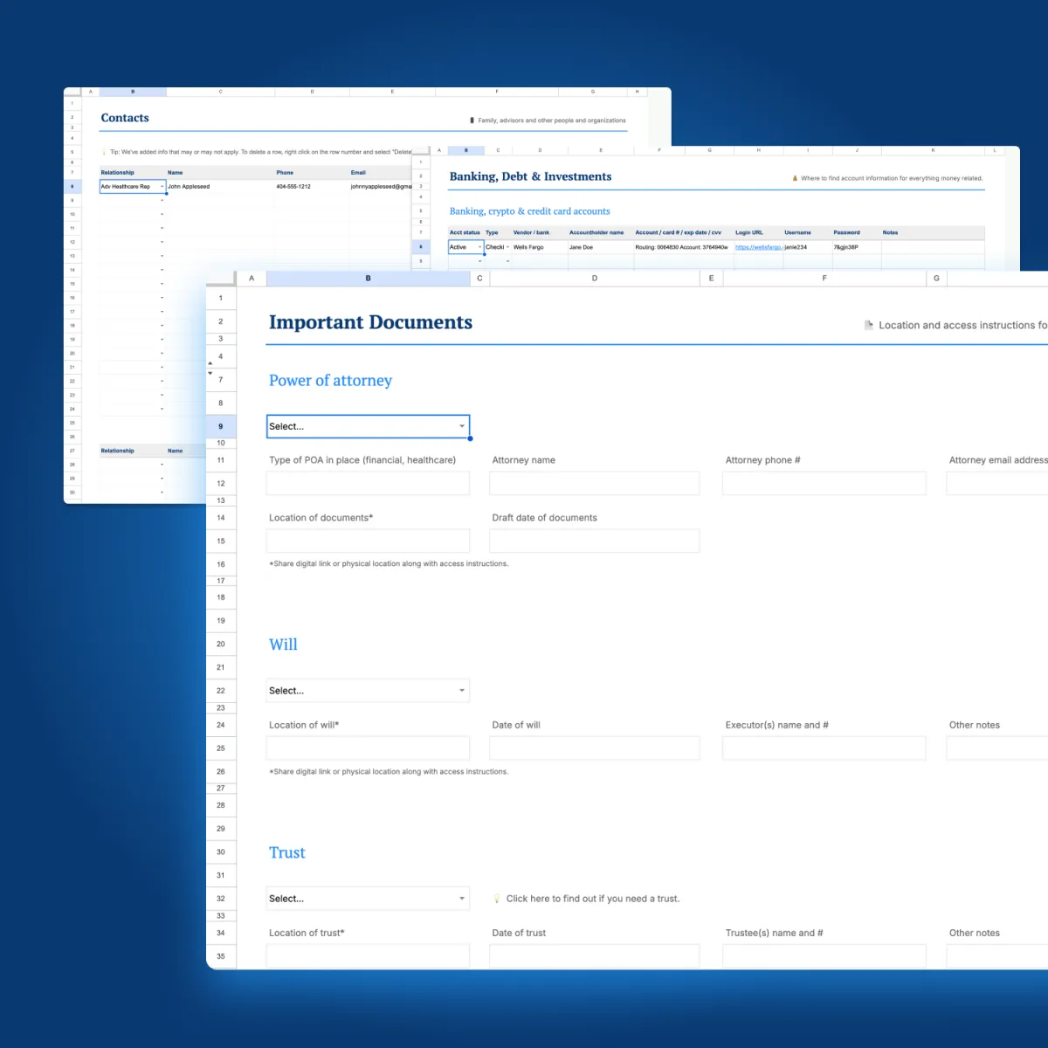Click the johnnyappleseed email cell in Contacts
The image size is (1048, 1048).
[381, 186]
